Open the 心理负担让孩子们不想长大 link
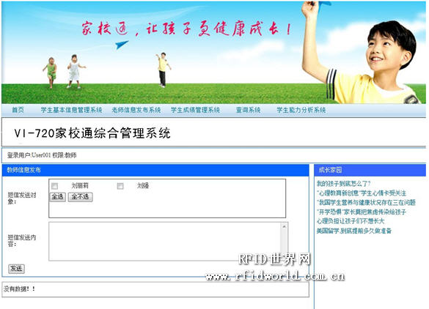This screenshot has height=309, width=429. 351,221
